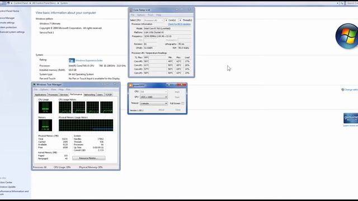
Task: Click the About button in powerMAX
Action: (x=162, y=110)
